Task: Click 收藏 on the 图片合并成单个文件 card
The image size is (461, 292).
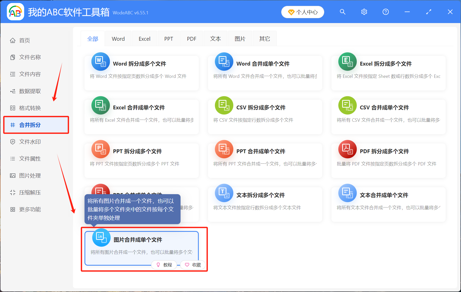Action: [x=193, y=265]
